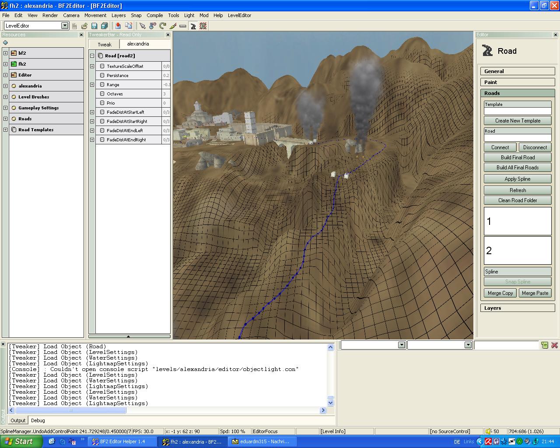
Task: Expand the fh2 resource tree node
Action: pos(5,64)
